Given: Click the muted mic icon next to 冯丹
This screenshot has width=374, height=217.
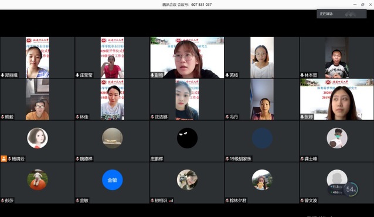Looking at the screenshot, I should click(x=227, y=117).
